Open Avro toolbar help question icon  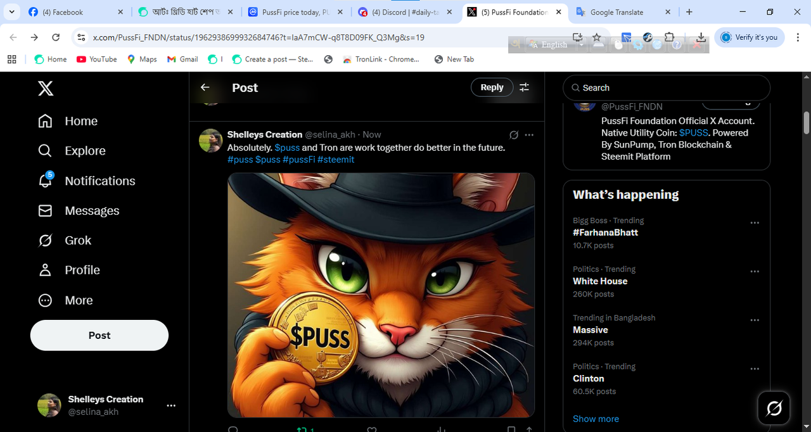click(x=677, y=44)
